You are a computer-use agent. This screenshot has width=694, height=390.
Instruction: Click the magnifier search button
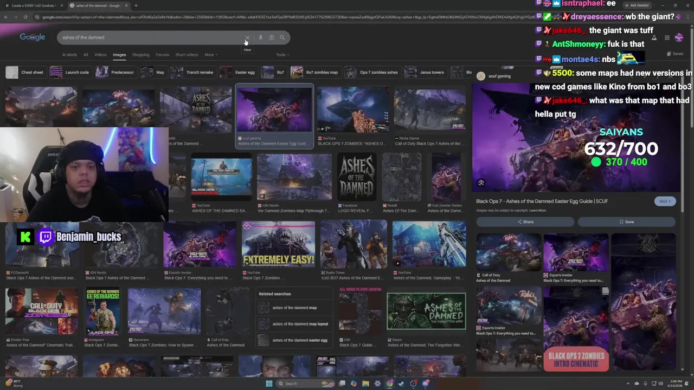click(282, 37)
